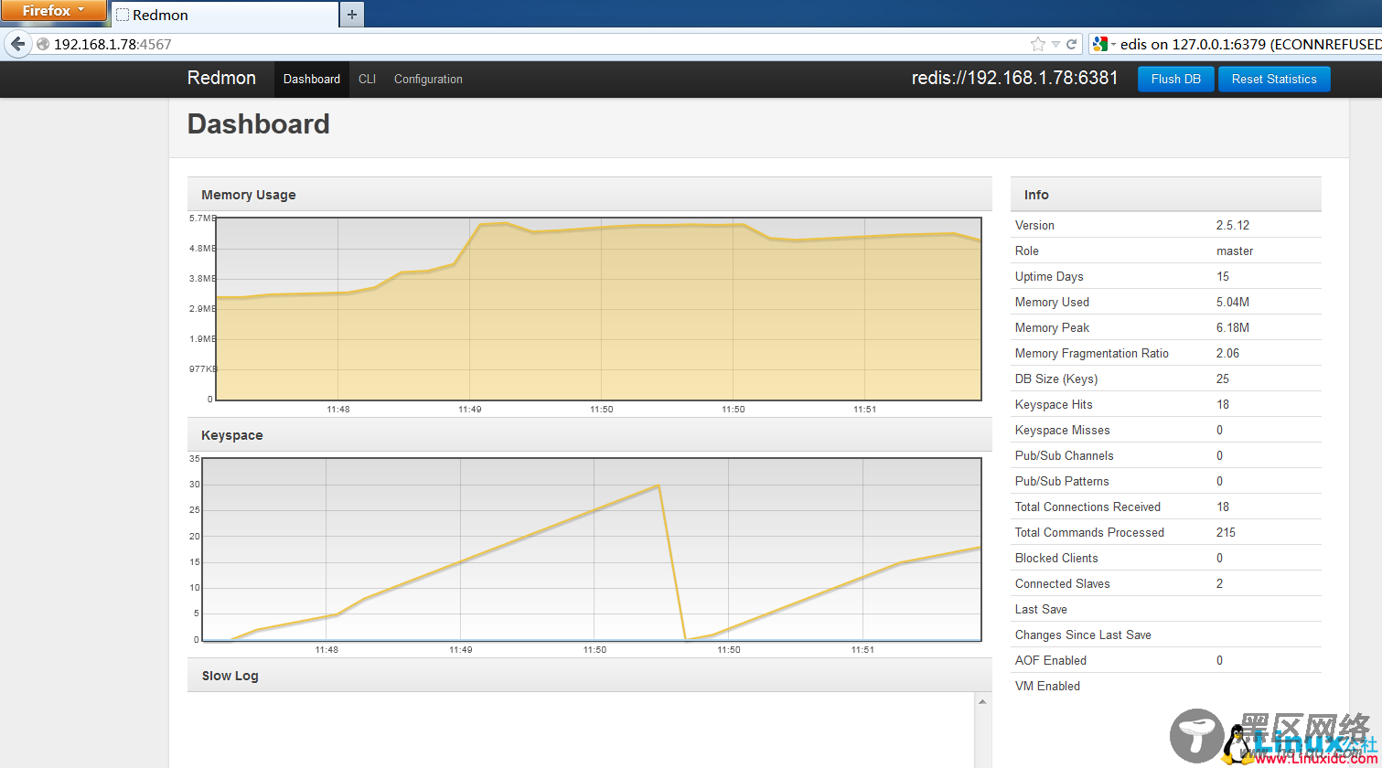1382x768 pixels.
Task: Click the Firefox browser back arrow
Action: (x=17, y=44)
